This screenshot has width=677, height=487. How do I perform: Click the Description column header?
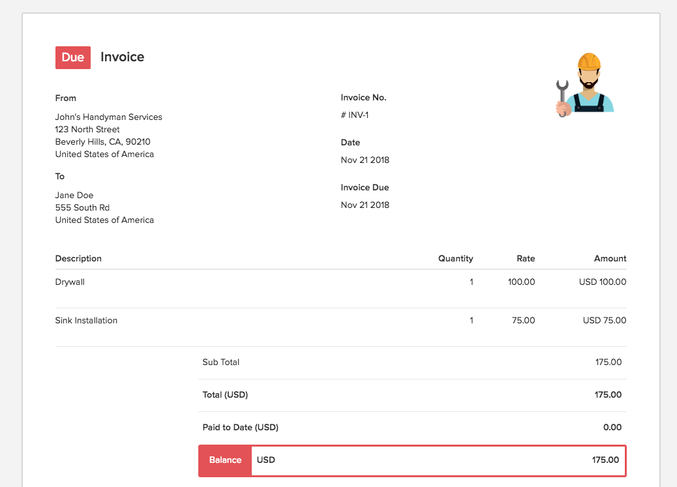point(78,259)
